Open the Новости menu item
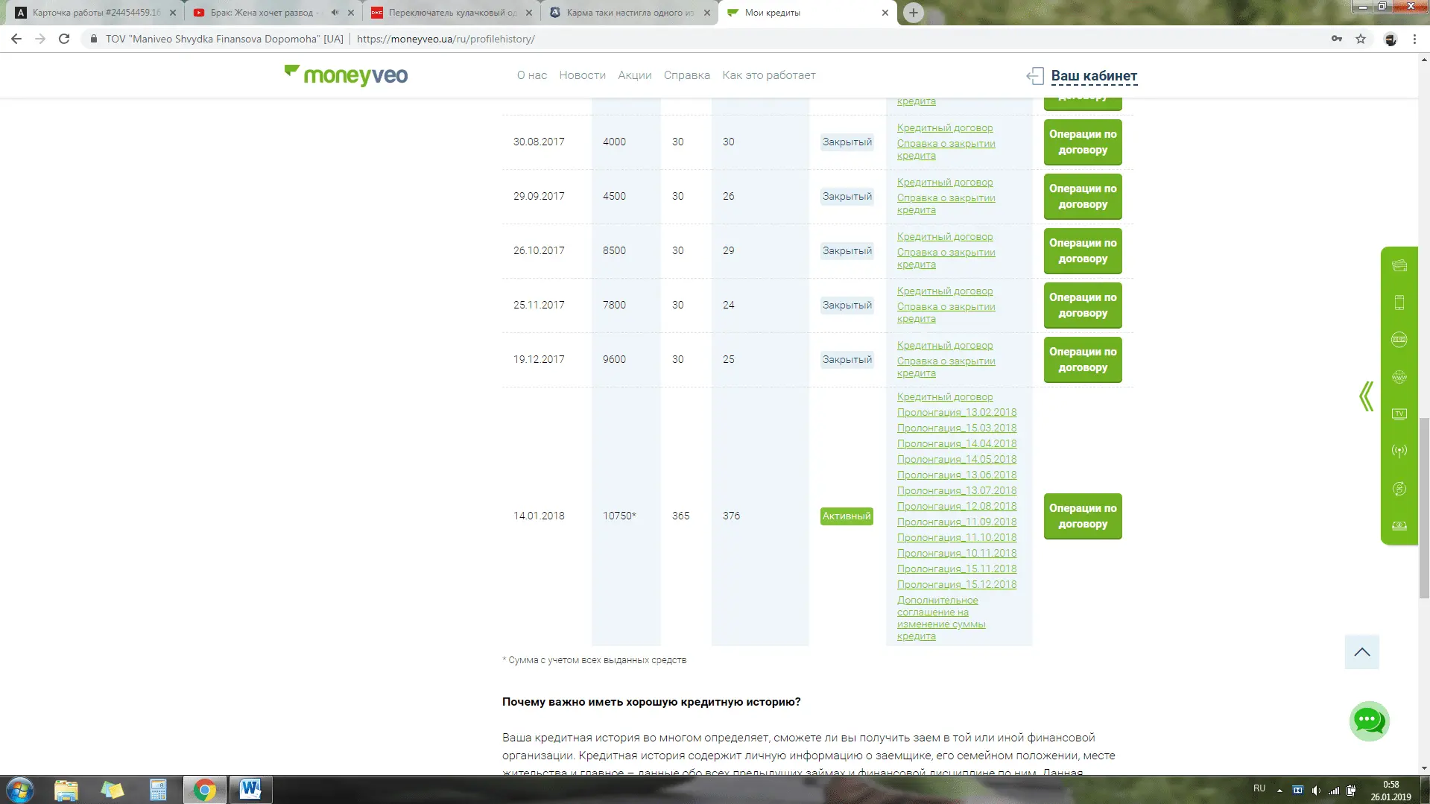Screen dimensions: 1430x804 (582, 75)
